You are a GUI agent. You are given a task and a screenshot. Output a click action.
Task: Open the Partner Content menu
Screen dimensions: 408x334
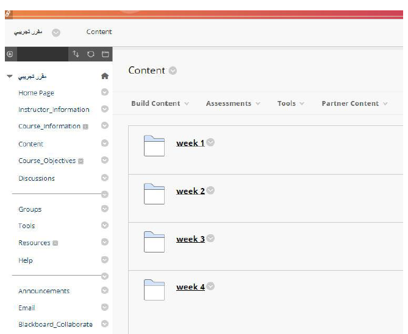(x=355, y=103)
